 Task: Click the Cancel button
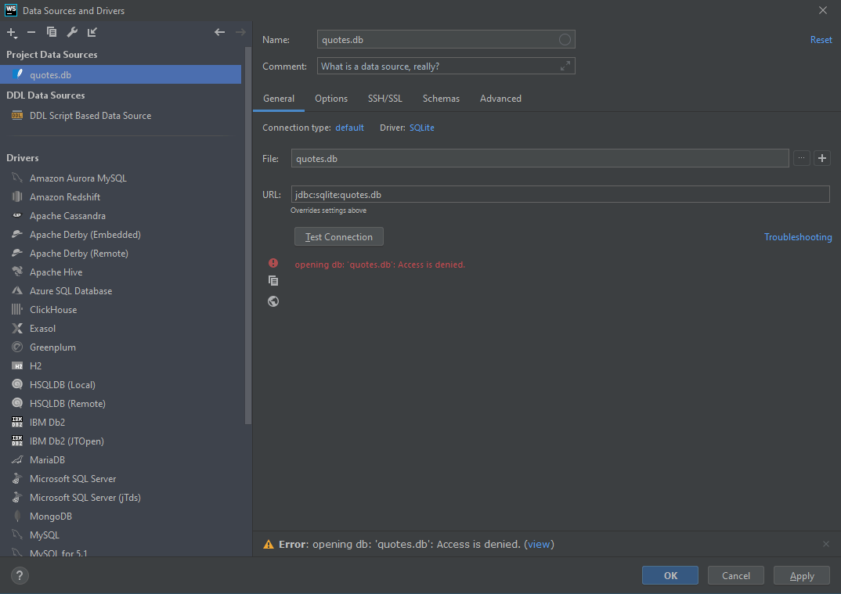[x=735, y=575]
